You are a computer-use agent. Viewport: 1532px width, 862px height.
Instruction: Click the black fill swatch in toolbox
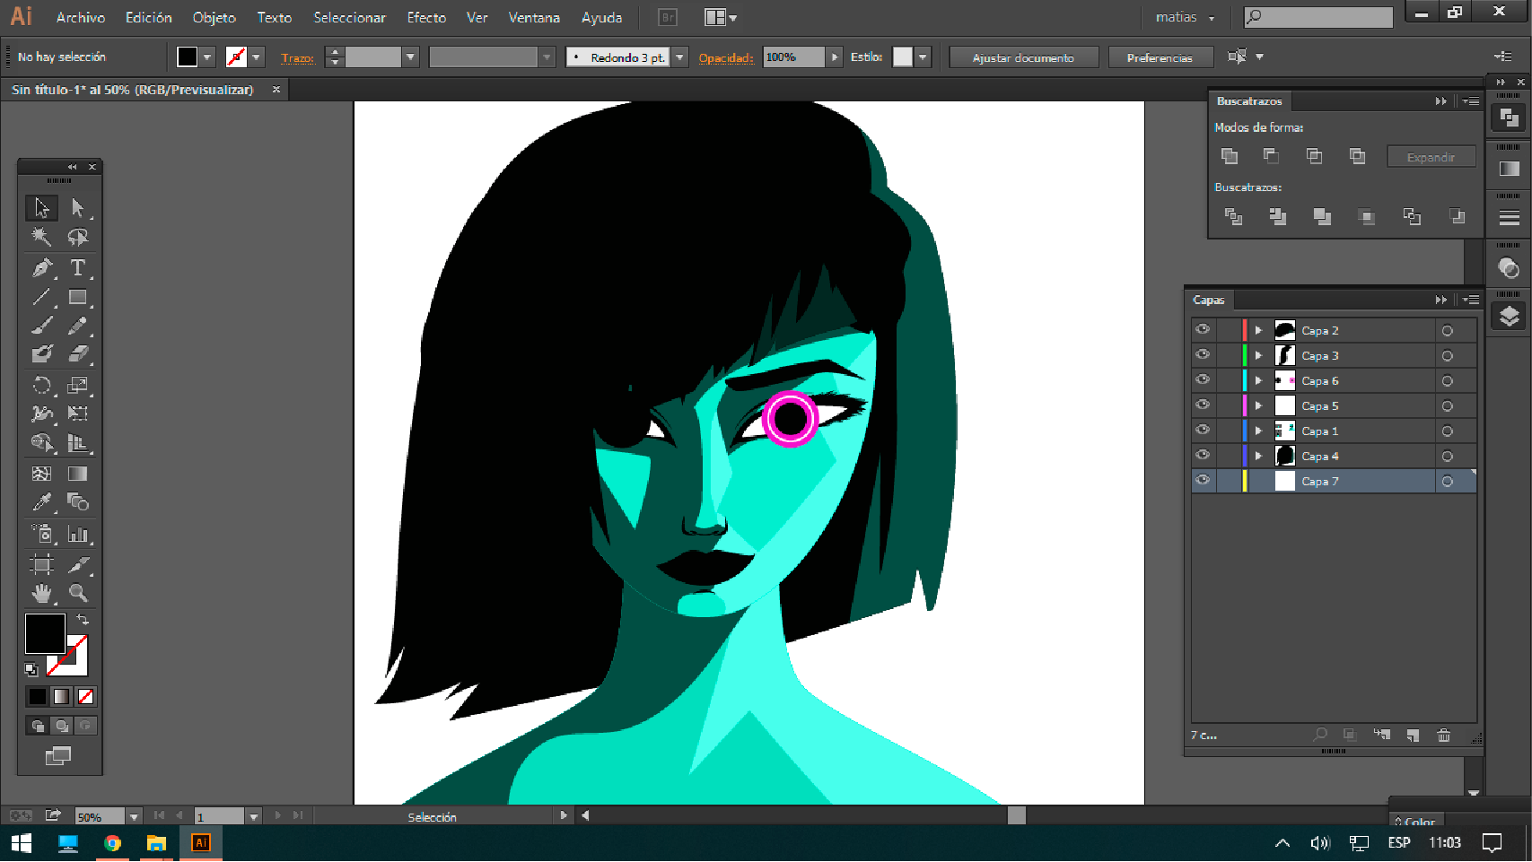click(45, 634)
